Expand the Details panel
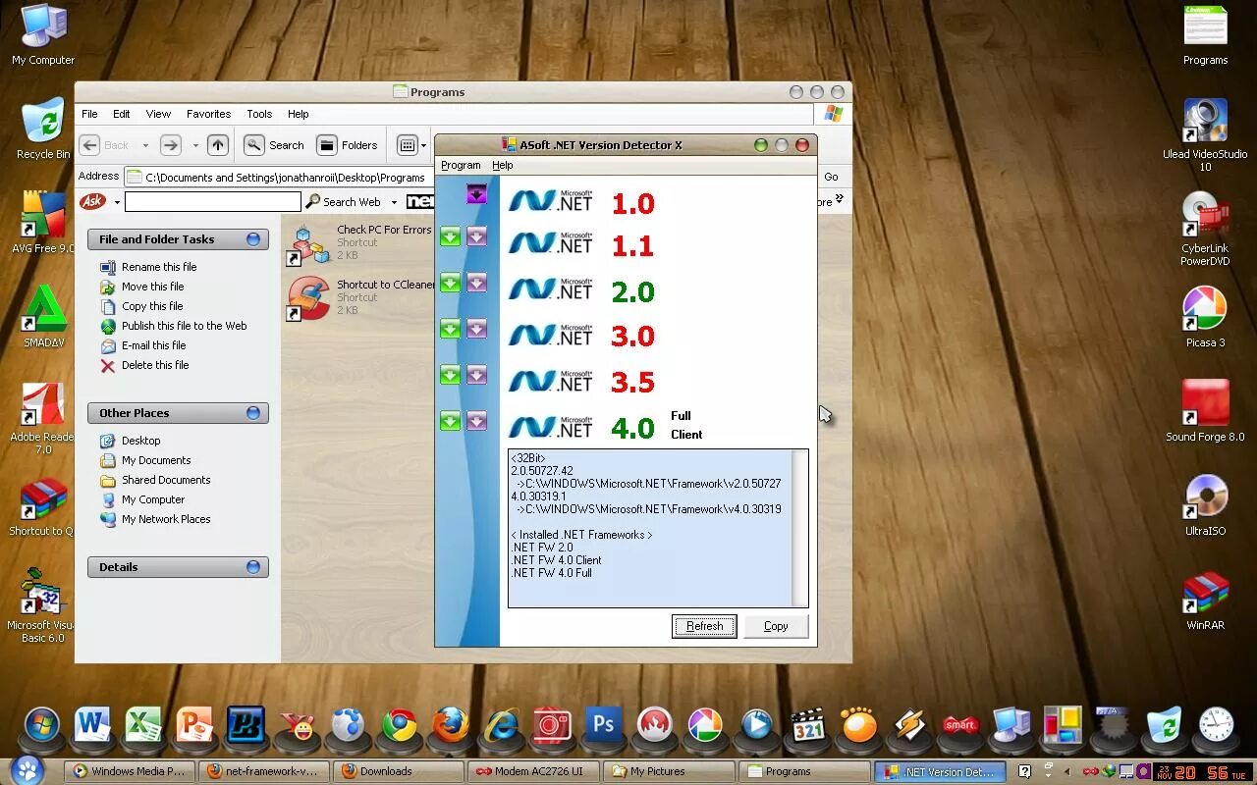The width and height of the screenshot is (1257, 785). click(x=253, y=567)
